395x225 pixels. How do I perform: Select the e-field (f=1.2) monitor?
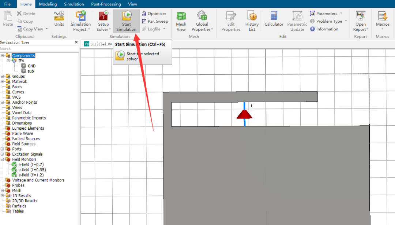(x=31, y=175)
